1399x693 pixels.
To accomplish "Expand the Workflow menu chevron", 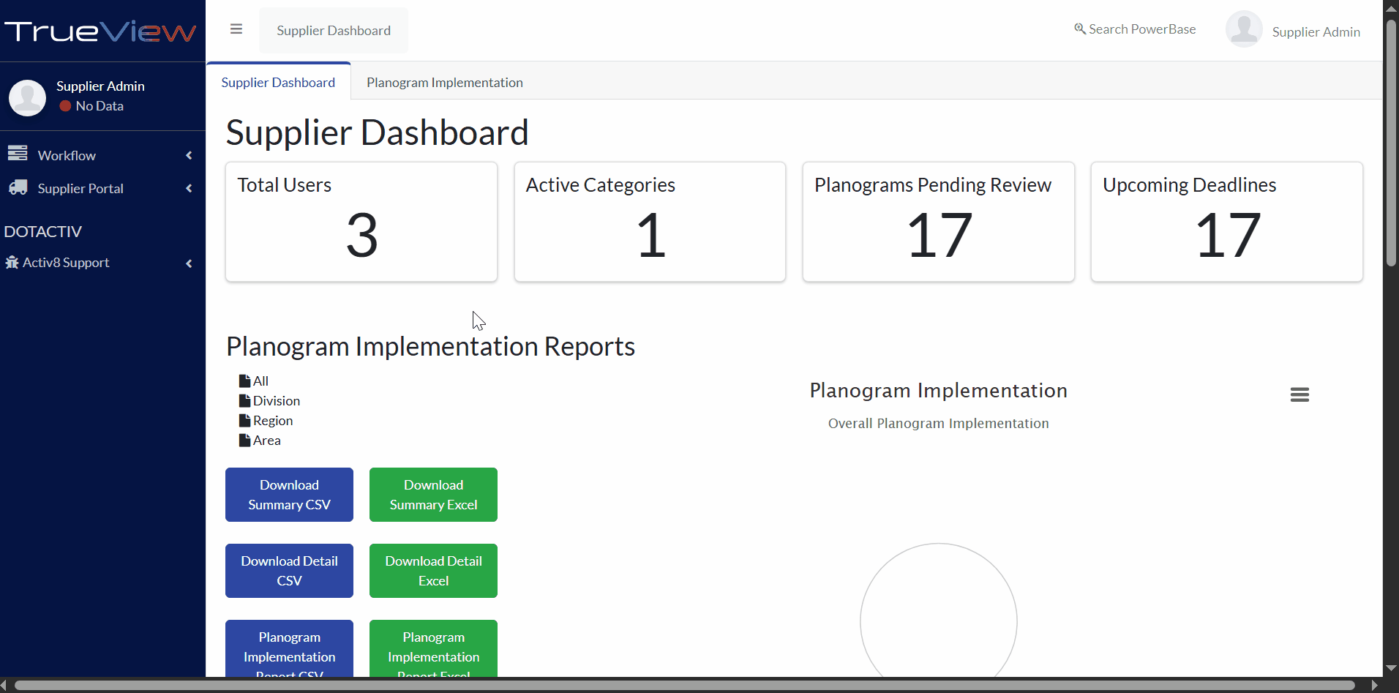I will 189,155.
